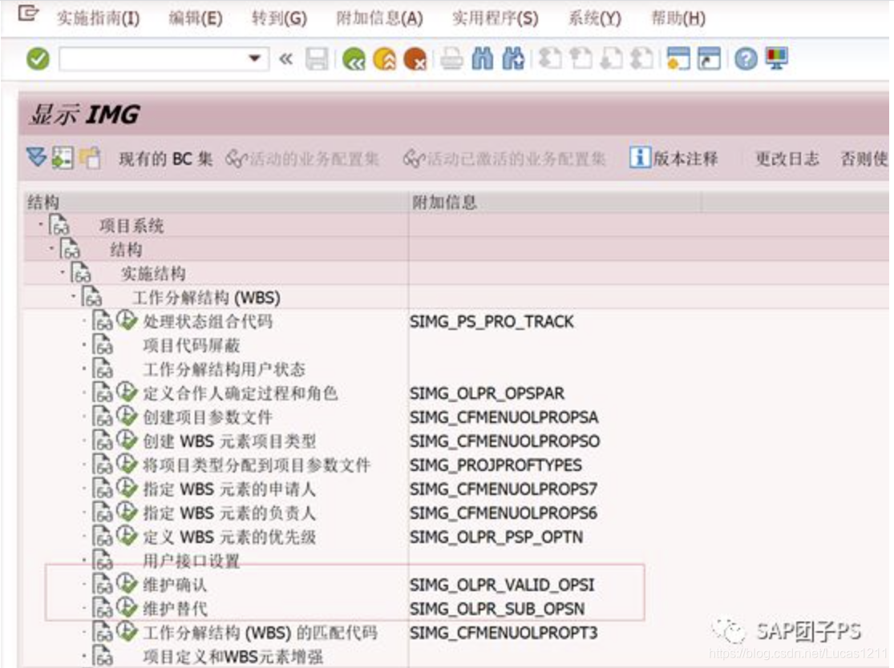The height and width of the screenshot is (668, 894).
Task: Open the 系统(Y) menu
Action: click(595, 18)
